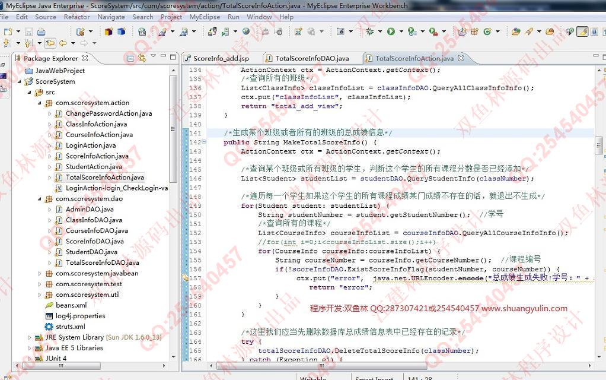Viewport: 606px width, 380px height.
Task: Click the Run Last Tool external tools icon
Action: coord(433,31)
